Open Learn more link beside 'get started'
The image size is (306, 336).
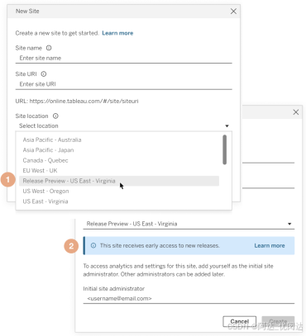tap(117, 33)
